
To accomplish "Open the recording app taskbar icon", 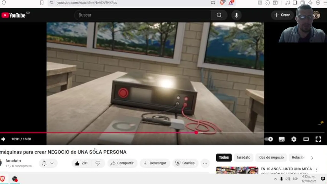I will click(x=15, y=179).
